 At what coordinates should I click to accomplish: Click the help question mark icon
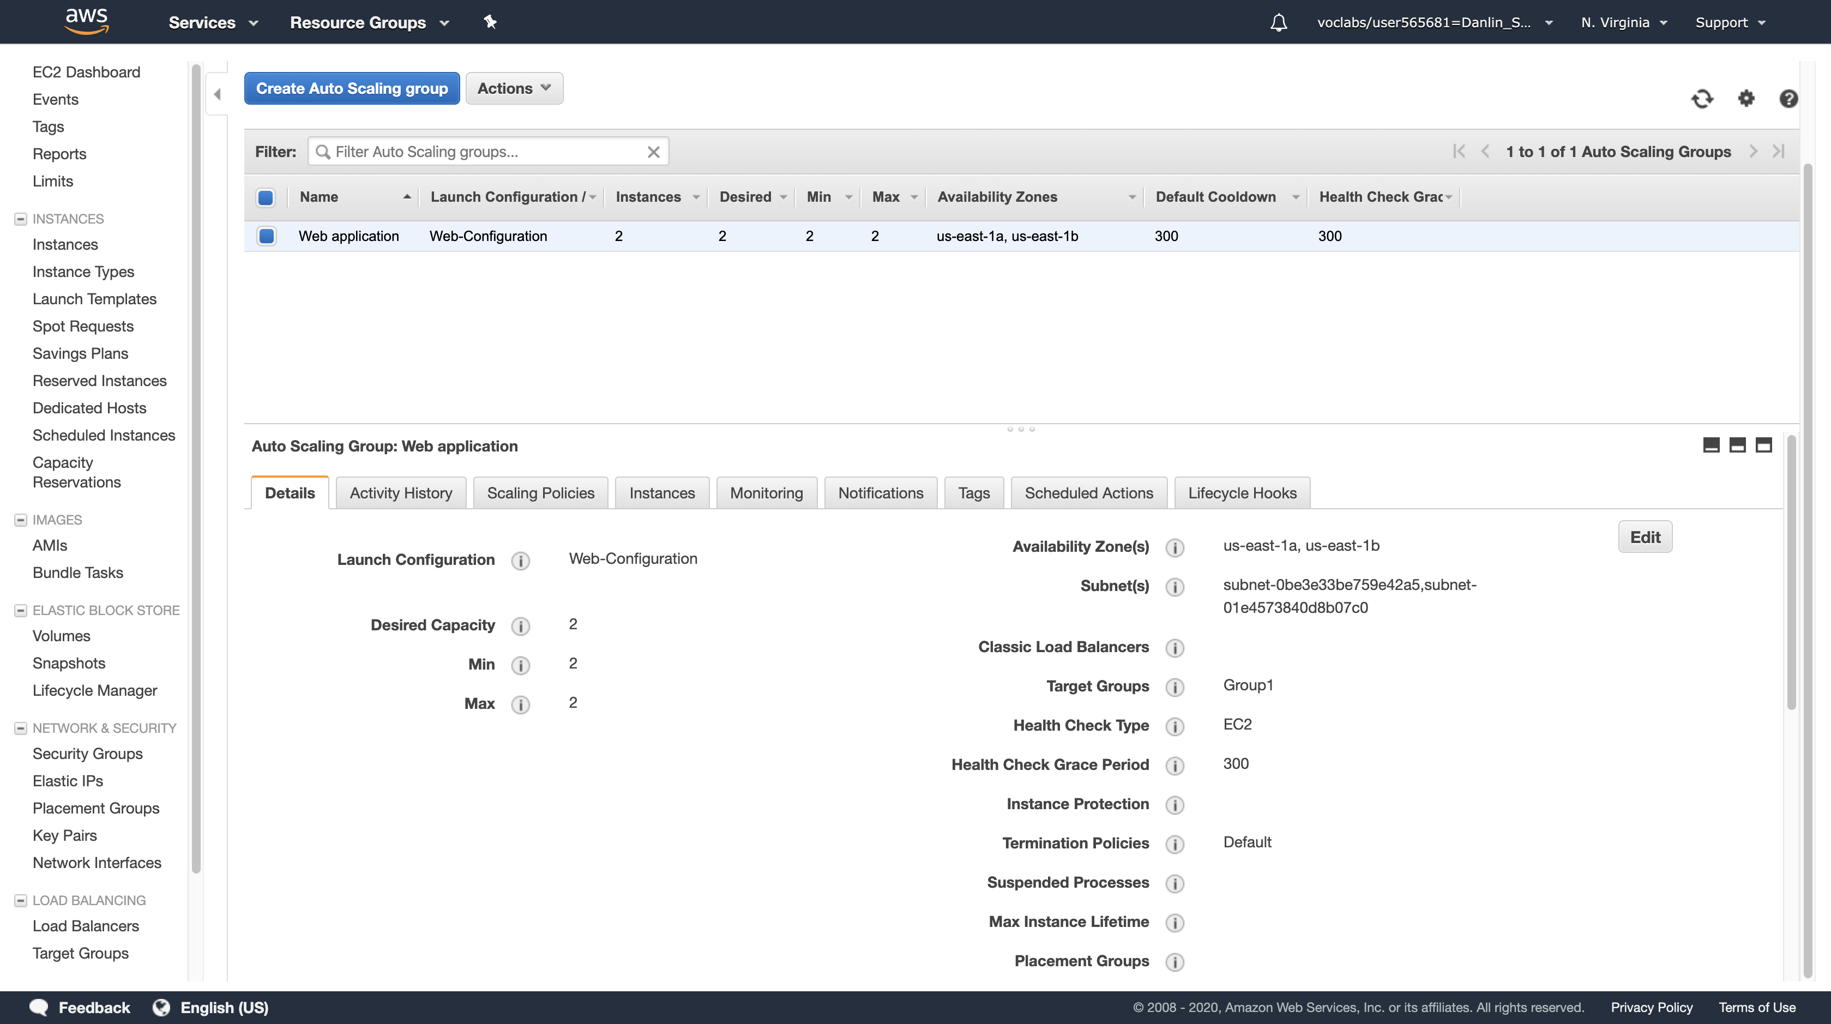pos(1788,99)
